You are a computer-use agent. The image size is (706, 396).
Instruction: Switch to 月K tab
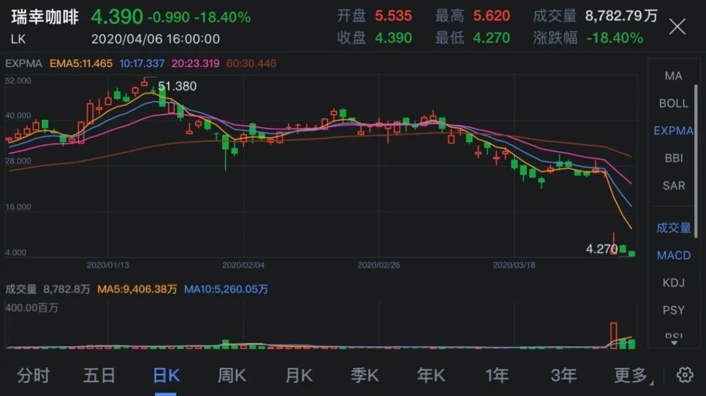pos(299,375)
